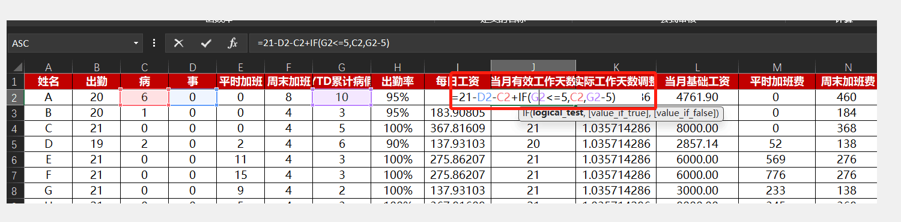Click the 姓名 header cell
The width and height of the screenshot is (901, 222).
[49, 81]
